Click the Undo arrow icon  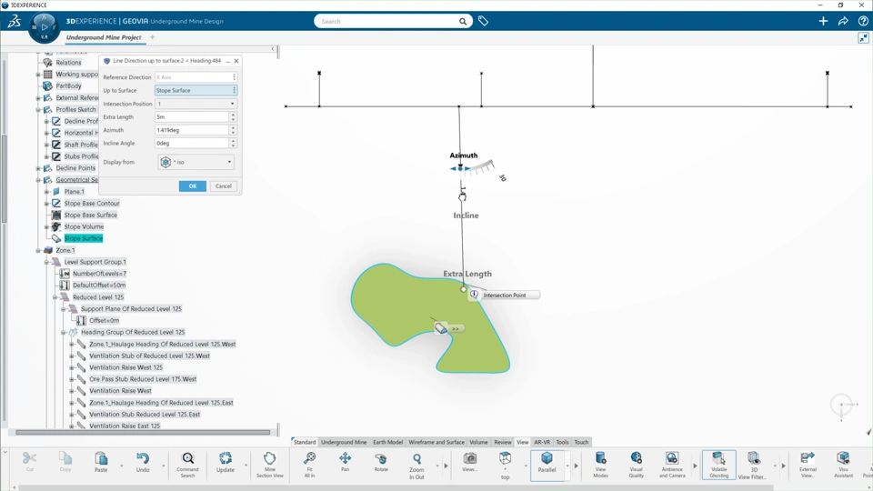[143, 458]
